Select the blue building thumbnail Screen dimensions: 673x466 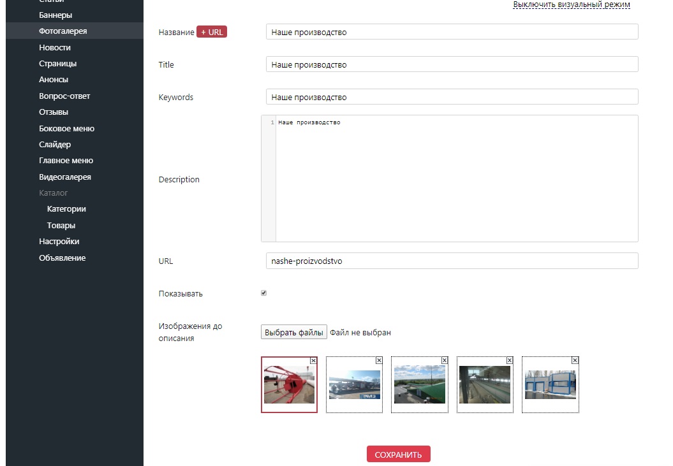point(551,385)
